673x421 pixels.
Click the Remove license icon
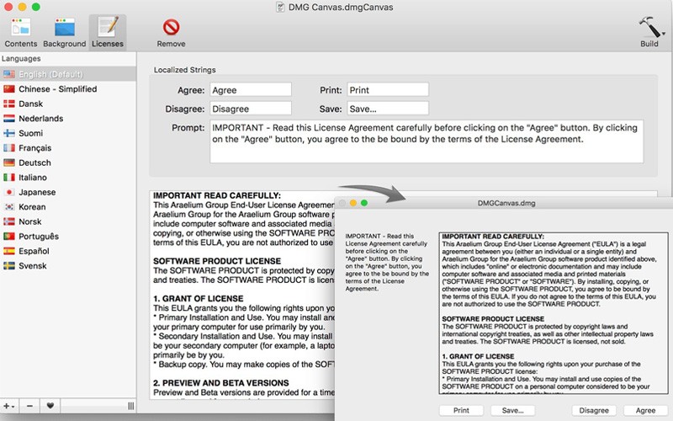tap(171, 28)
